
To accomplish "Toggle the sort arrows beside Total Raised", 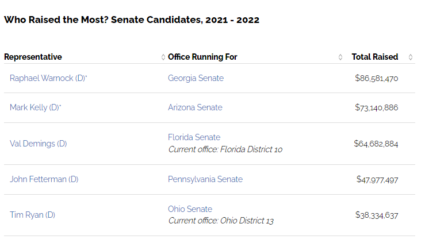I will (410, 57).
